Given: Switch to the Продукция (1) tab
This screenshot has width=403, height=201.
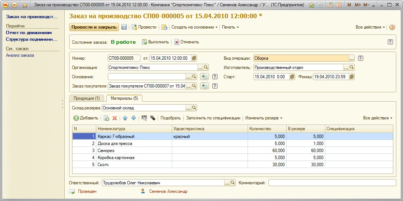Looking at the screenshot, I should tap(87, 98).
